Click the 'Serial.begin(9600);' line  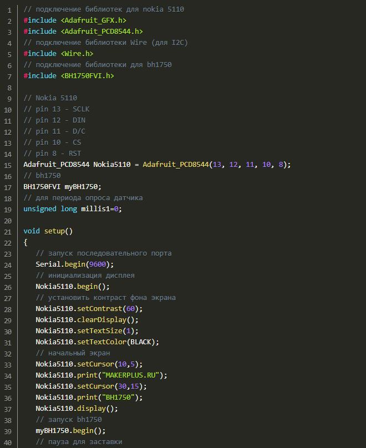[x=74, y=264]
